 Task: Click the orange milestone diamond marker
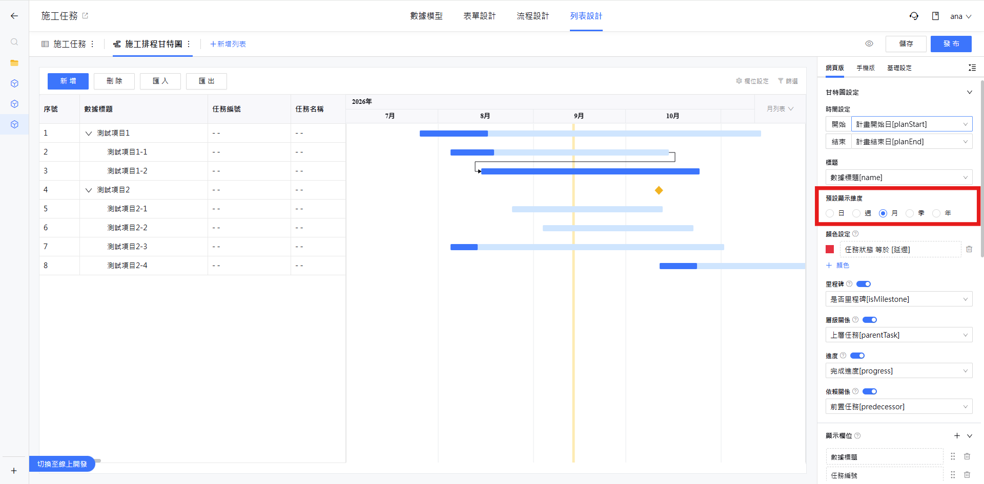(659, 190)
